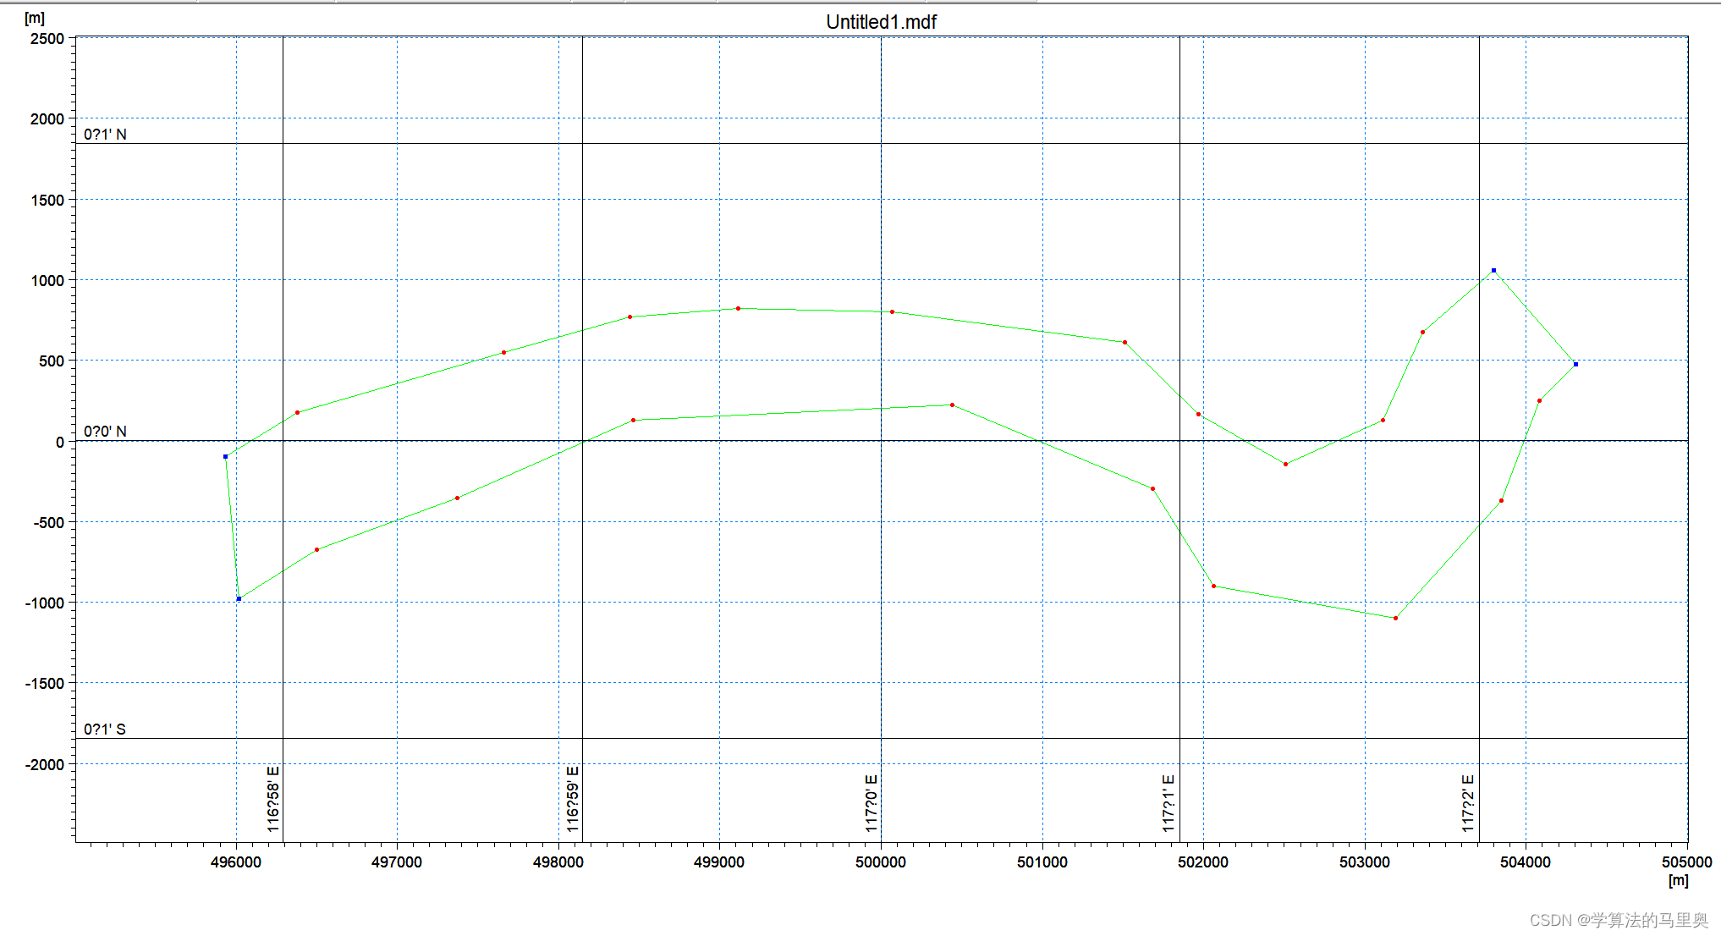Click the 500000 x-axis tick label

(880, 862)
